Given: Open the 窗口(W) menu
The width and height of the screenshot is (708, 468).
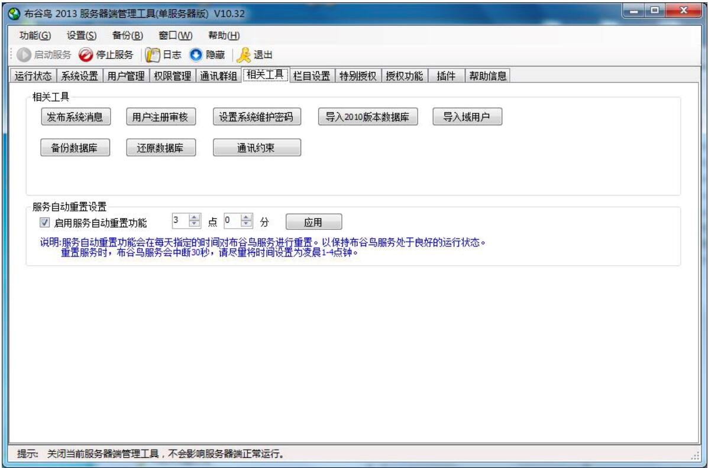Looking at the screenshot, I should coord(176,35).
